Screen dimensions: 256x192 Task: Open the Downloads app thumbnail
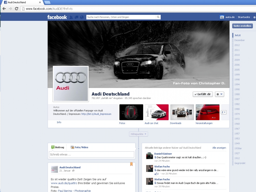click(182, 112)
